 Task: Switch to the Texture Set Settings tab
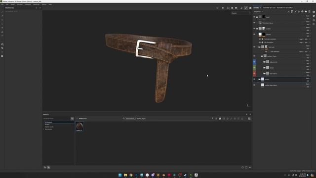[284, 8]
